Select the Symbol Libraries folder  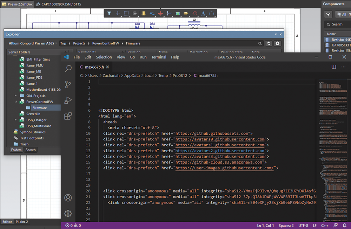(x=33, y=132)
